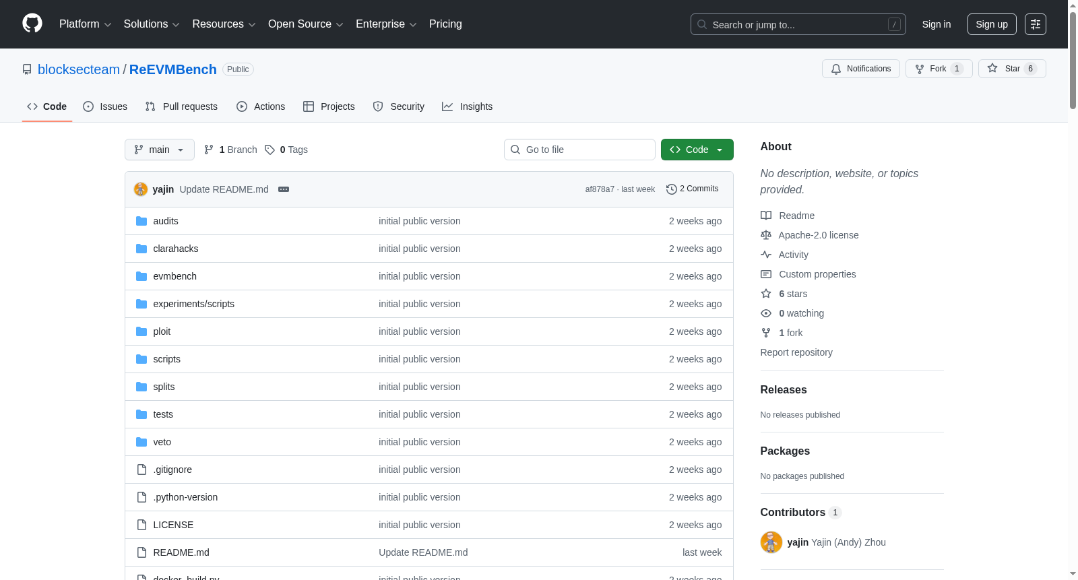Click the ploit folder icon
The width and height of the screenshot is (1078, 580).
(141, 331)
